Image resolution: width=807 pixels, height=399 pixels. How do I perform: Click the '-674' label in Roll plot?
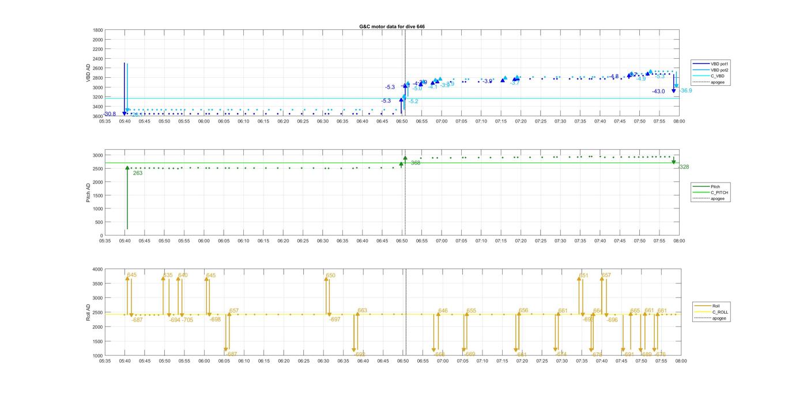(561, 355)
